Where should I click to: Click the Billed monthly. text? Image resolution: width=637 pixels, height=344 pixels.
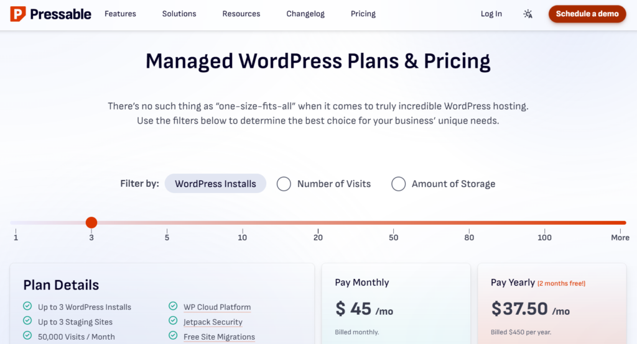[356, 332]
